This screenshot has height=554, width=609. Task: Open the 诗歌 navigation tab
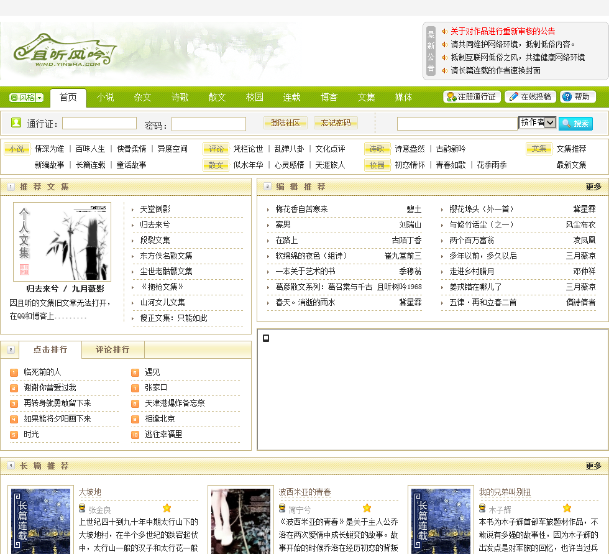[180, 97]
